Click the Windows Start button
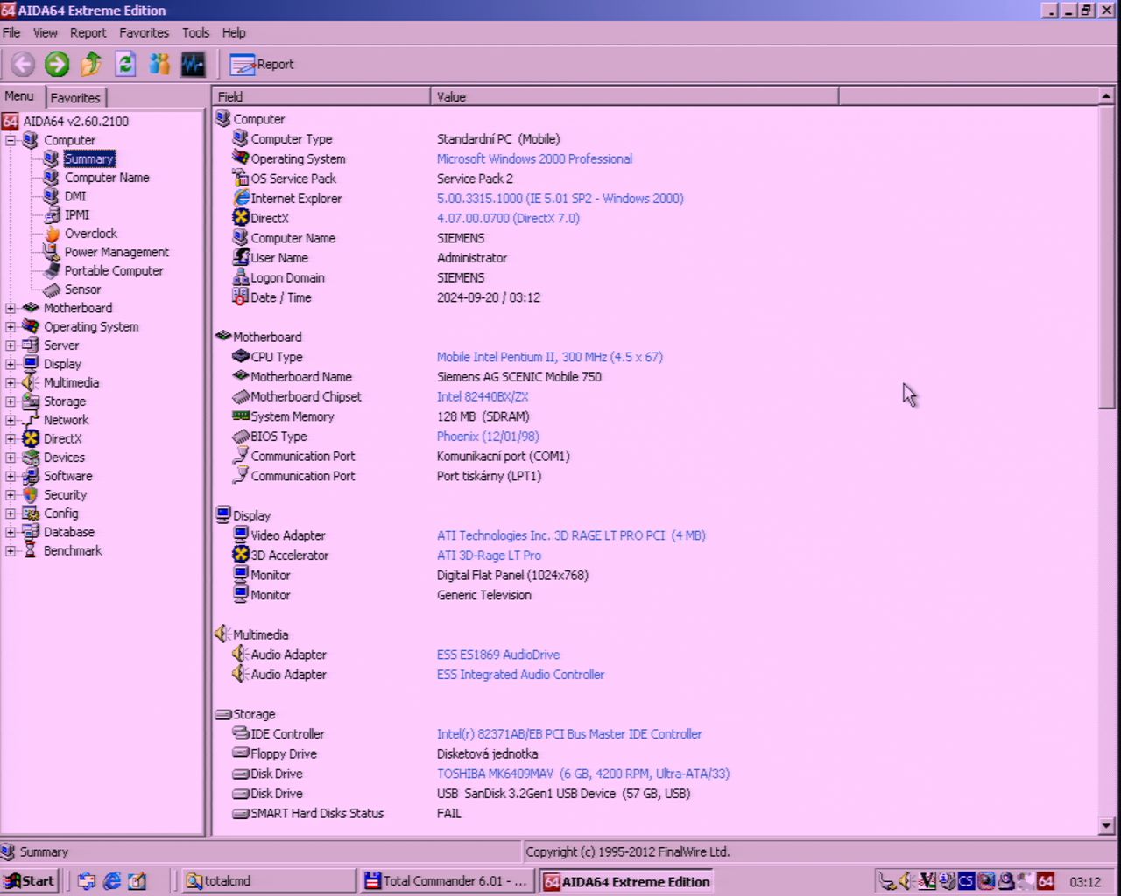This screenshot has height=896, width=1121. point(30,881)
